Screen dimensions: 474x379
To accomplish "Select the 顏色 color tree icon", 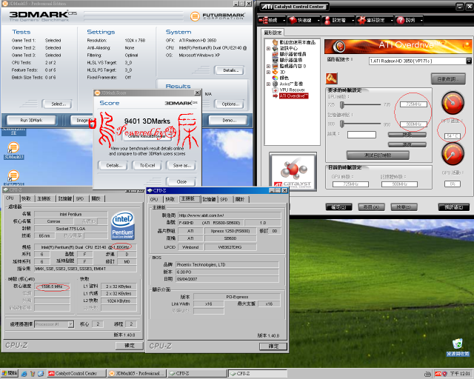I will pos(275,78).
